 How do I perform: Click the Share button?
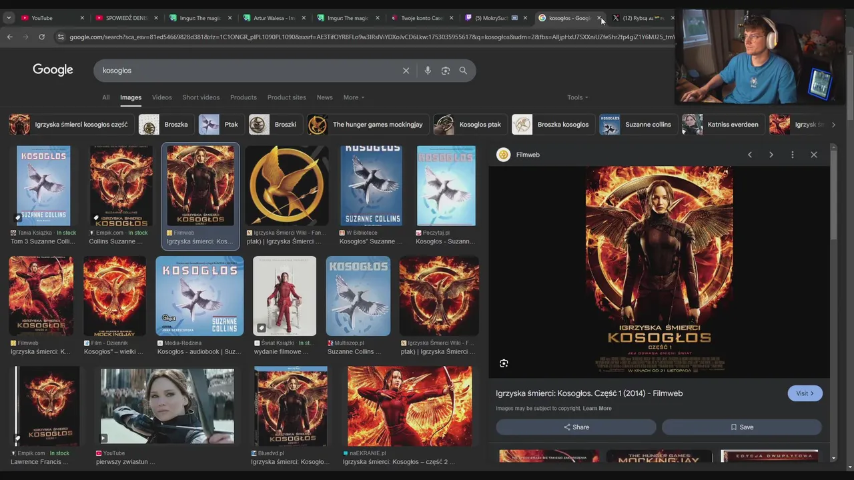coord(576,427)
